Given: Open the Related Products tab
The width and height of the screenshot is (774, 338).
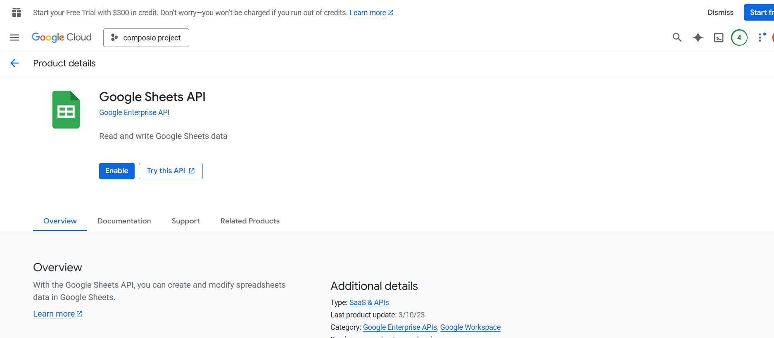Looking at the screenshot, I should tap(250, 221).
